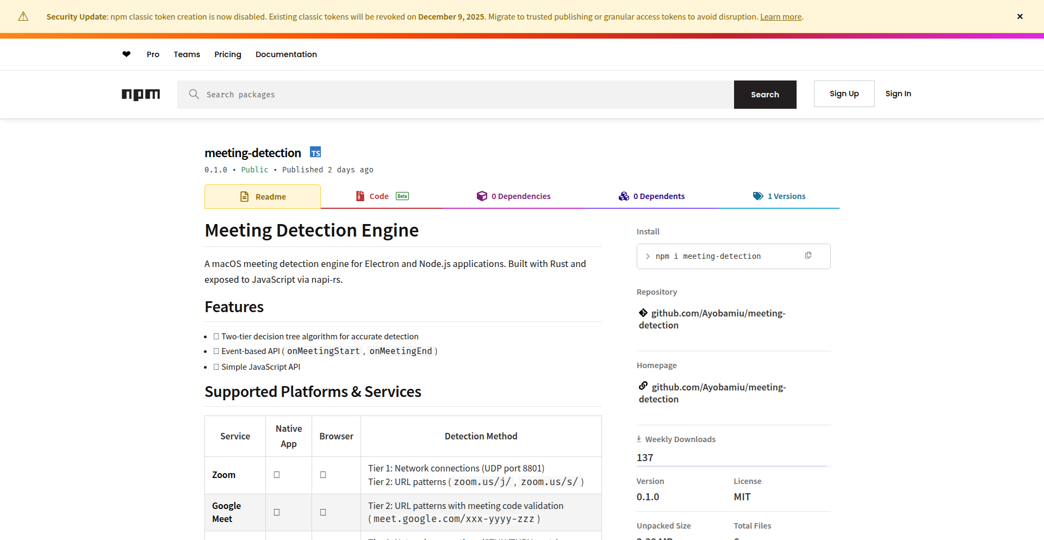Copy the npm install command

point(808,256)
